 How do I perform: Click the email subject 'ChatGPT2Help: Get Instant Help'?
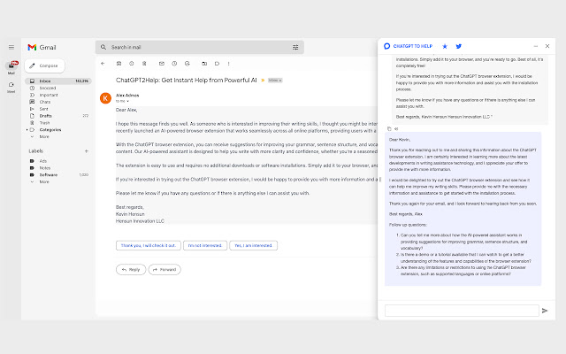click(x=187, y=81)
